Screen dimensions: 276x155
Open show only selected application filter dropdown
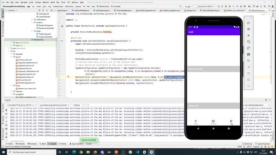click(x=256, y=105)
